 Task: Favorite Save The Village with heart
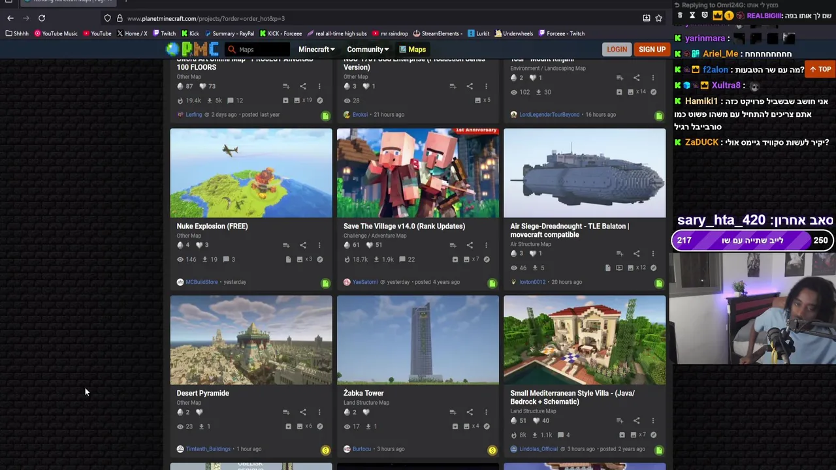(369, 245)
